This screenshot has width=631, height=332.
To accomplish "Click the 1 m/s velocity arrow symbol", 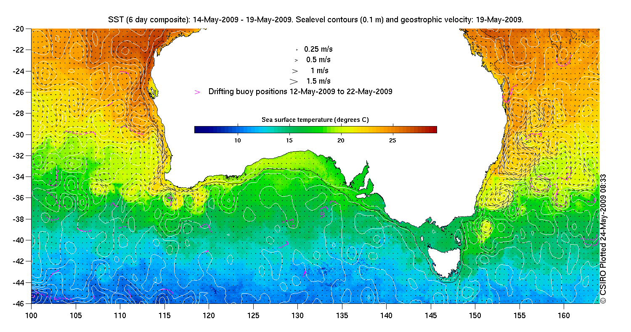I will pos(295,71).
